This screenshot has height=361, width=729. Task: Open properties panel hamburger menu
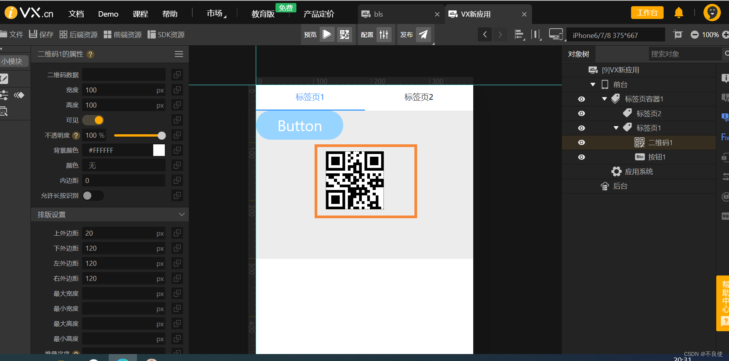(x=179, y=54)
